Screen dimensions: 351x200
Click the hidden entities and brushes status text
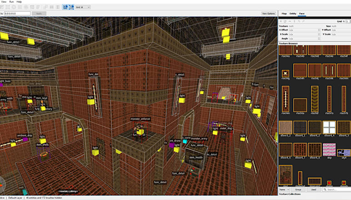tap(44, 198)
